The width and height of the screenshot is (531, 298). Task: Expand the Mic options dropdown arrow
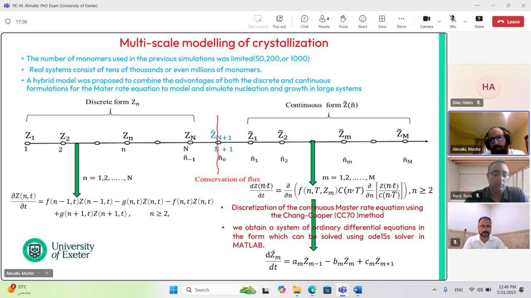[x=465, y=22]
